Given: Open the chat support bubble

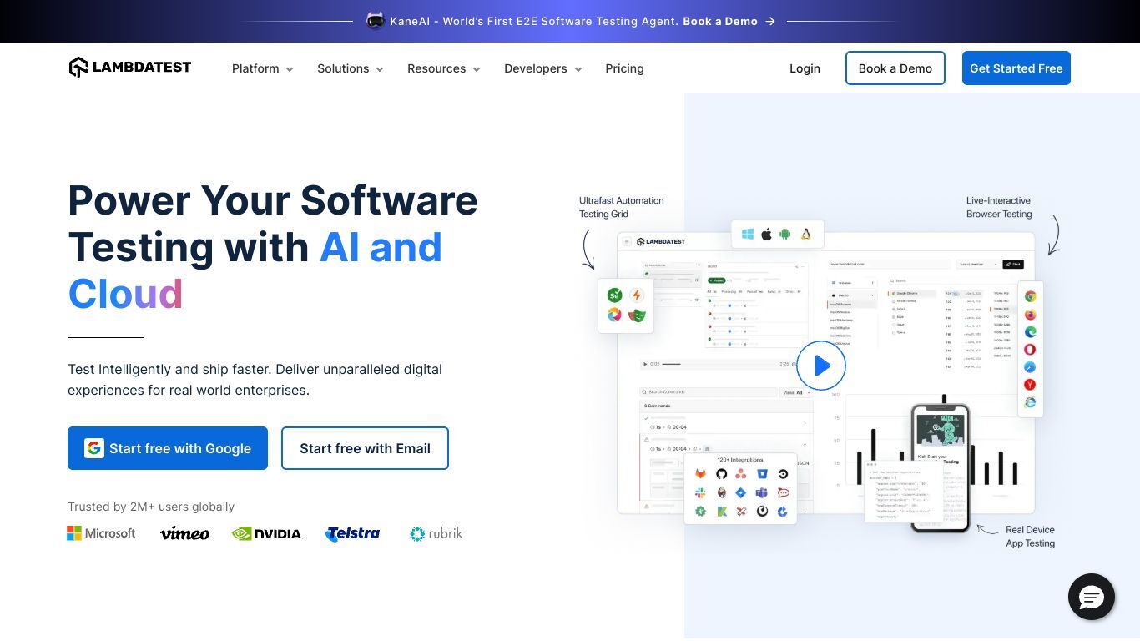Looking at the screenshot, I should [x=1092, y=597].
